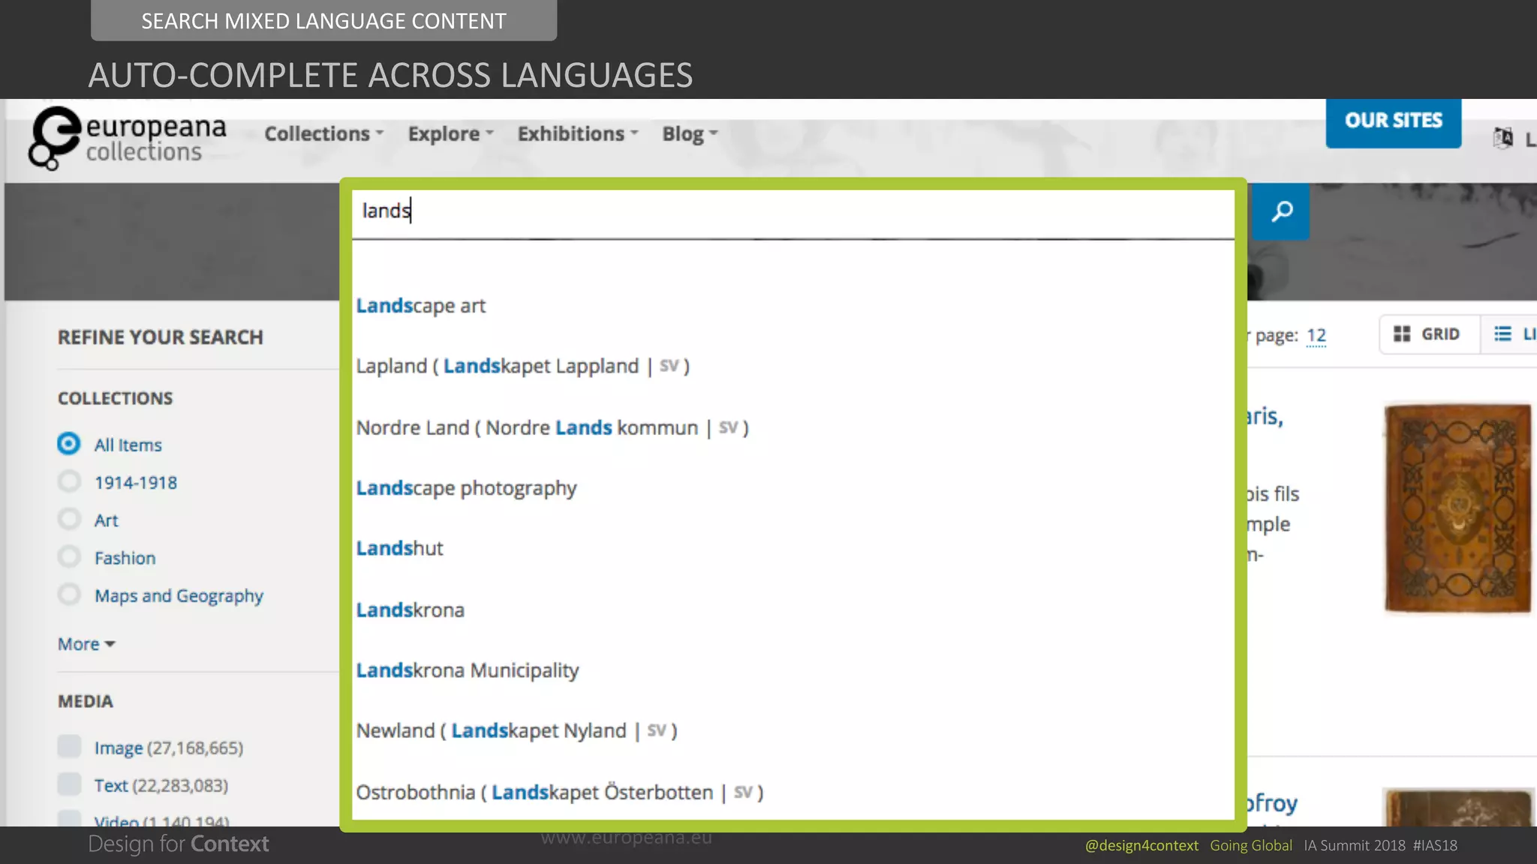Open the Collections dropdown menu
Screen dimensions: 1537x864
click(x=323, y=133)
